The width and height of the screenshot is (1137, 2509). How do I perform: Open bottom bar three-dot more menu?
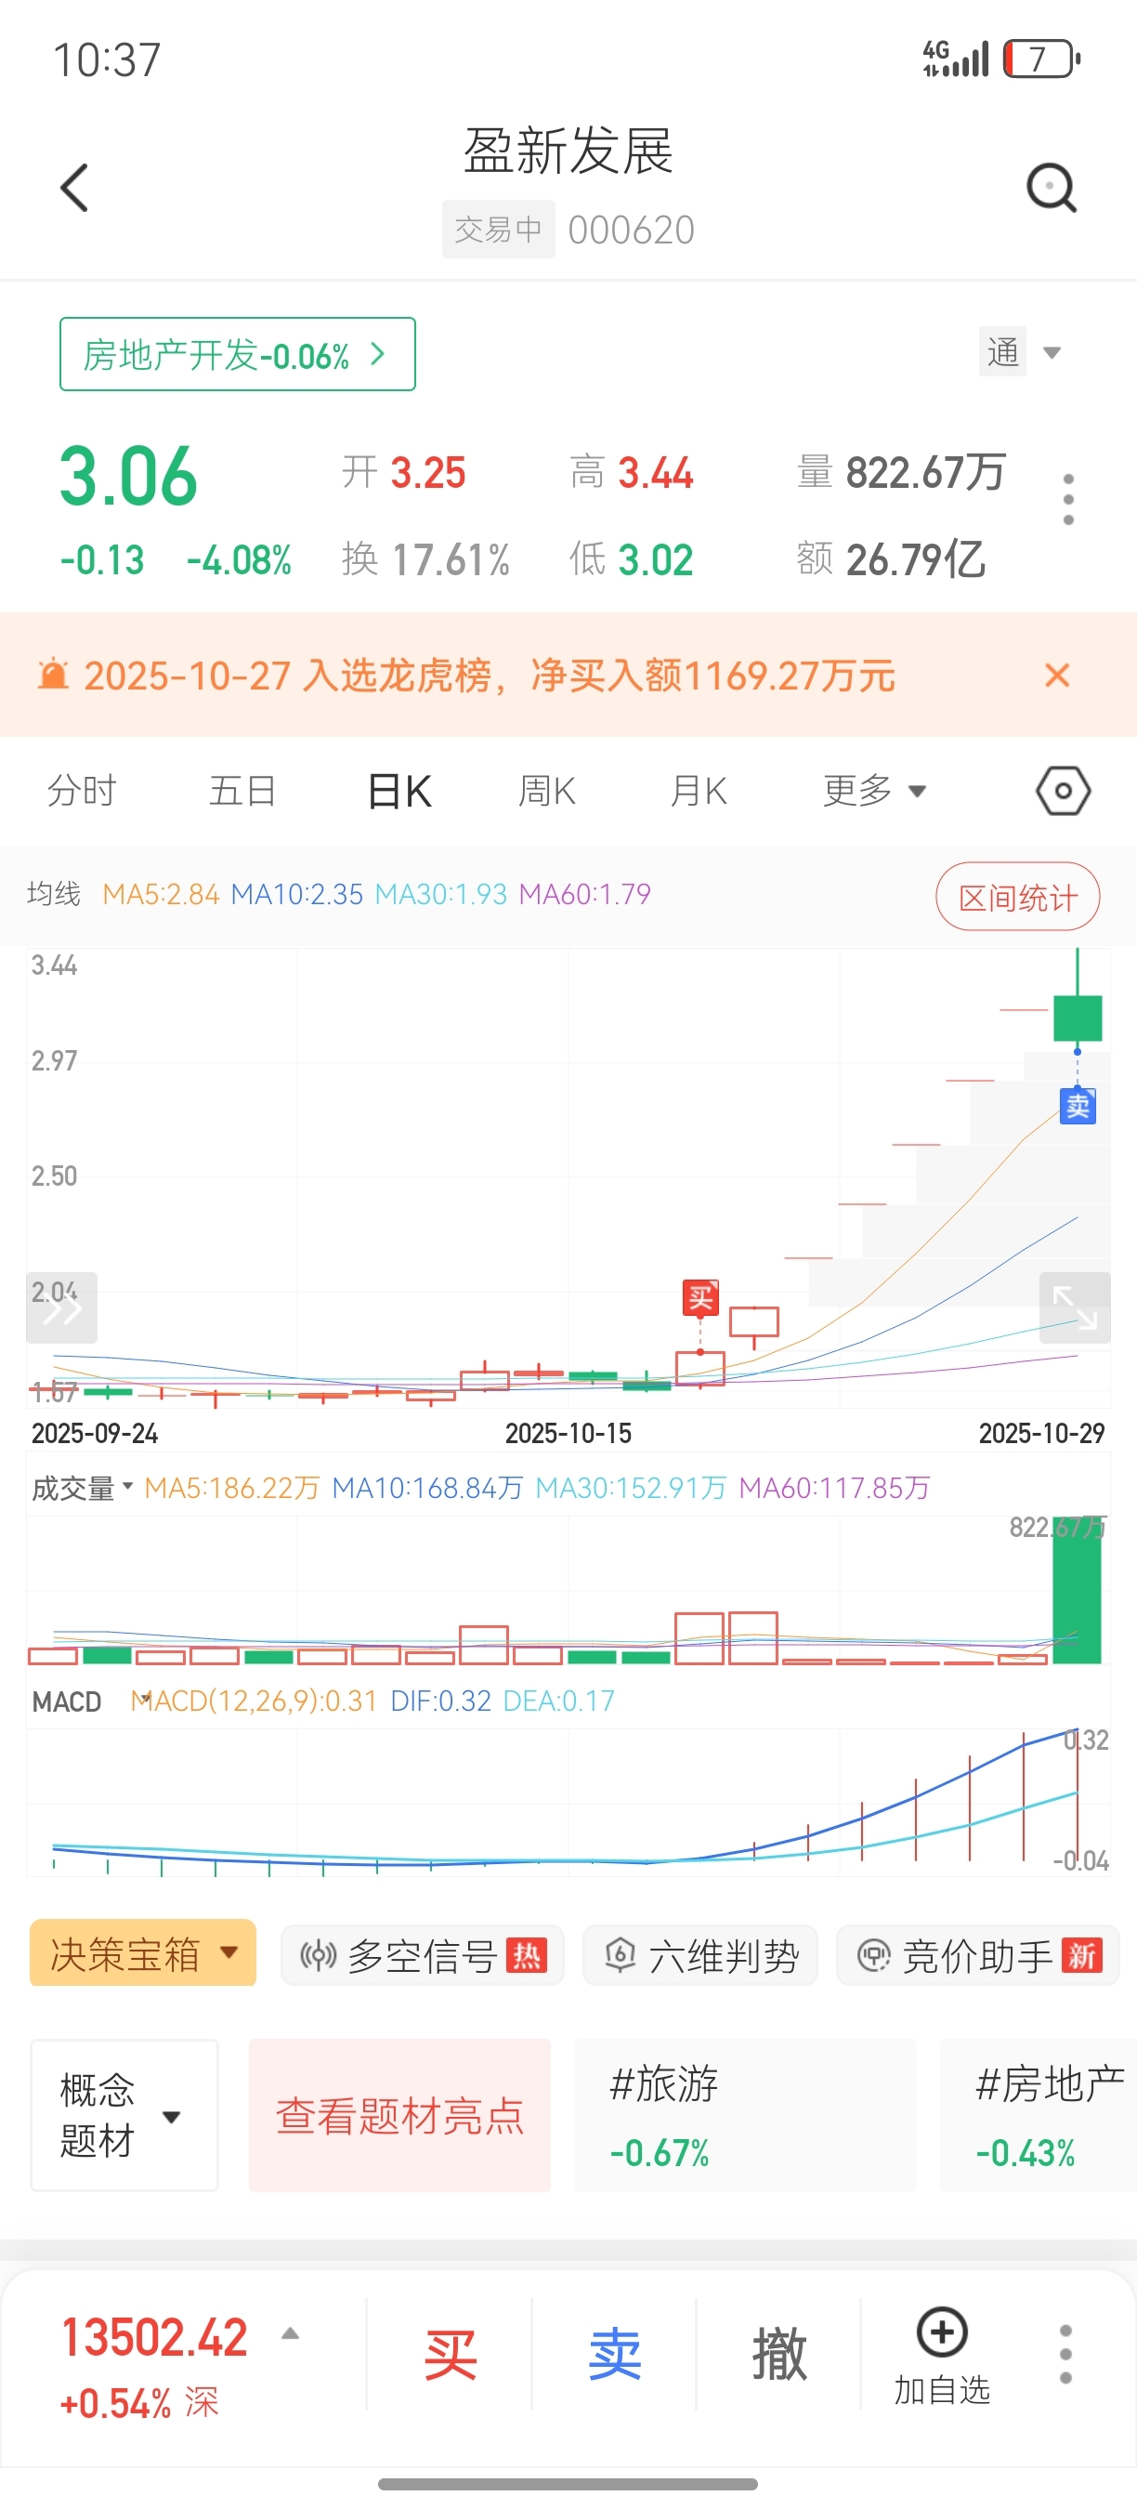tap(1066, 2354)
